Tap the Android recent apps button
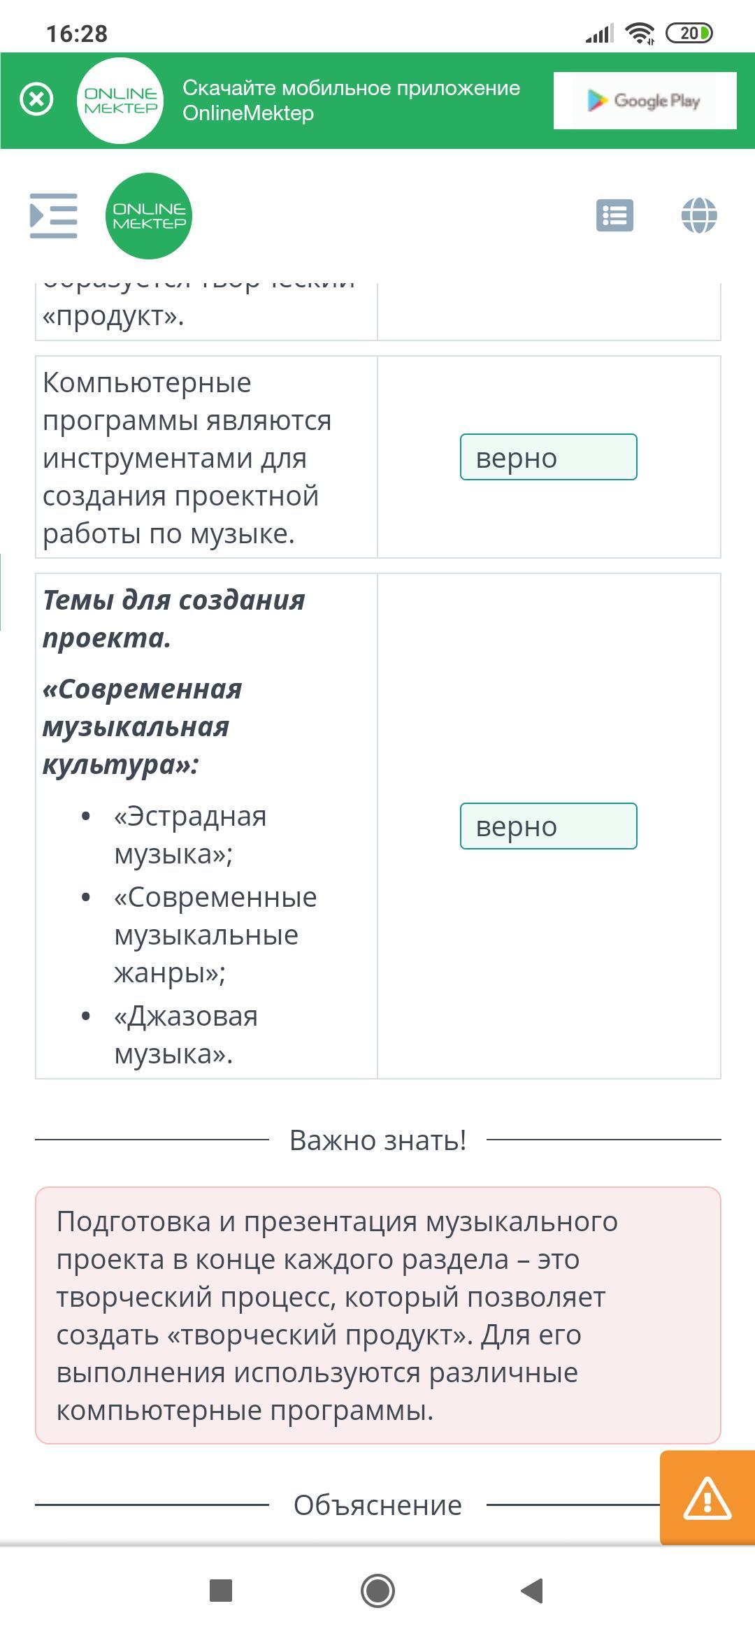Screen dimensions: 755x1636 click(221, 1591)
